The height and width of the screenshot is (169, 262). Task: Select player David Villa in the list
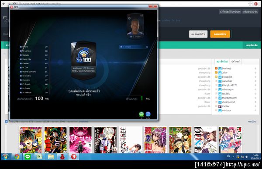click(34, 60)
